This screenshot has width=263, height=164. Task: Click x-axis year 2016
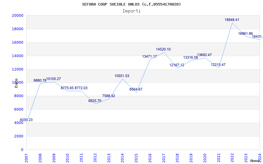(150, 158)
